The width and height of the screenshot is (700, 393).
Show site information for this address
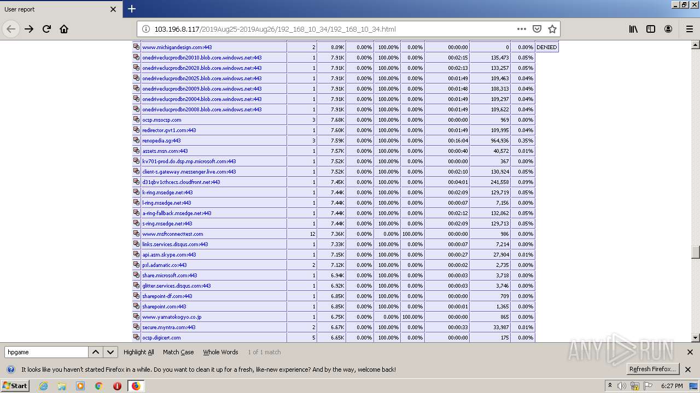pyautogui.click(x=146, y=29)
